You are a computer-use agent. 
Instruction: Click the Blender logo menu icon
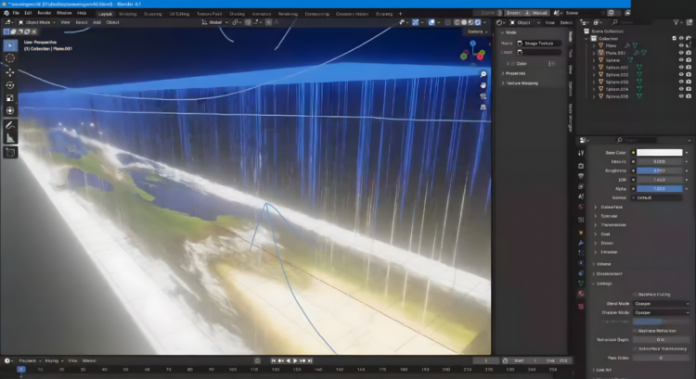(6, 13)
